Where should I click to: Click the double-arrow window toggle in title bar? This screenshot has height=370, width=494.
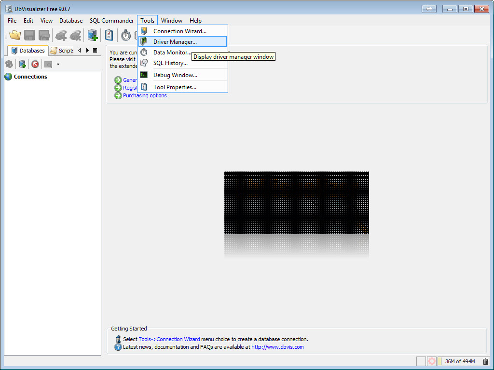[x=429, y=9]
